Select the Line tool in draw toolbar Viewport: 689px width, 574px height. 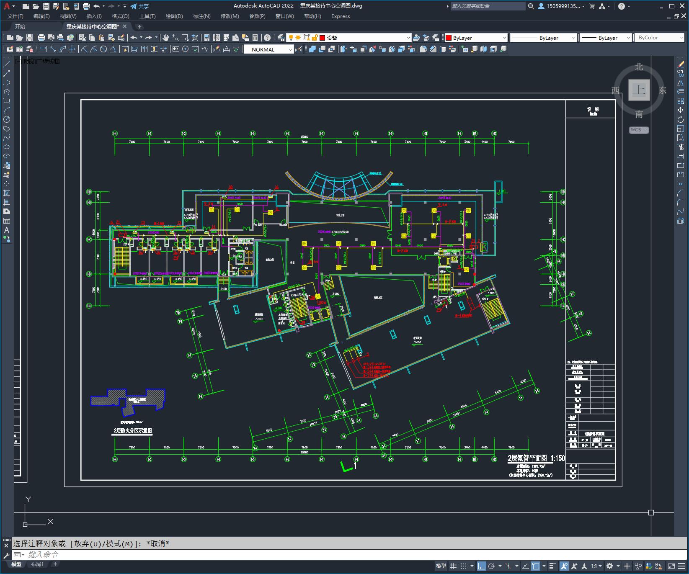[7, 64]
